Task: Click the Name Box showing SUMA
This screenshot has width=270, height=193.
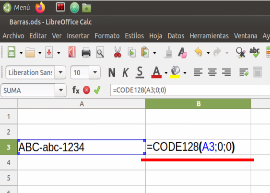Action: [x=28, y=91]
